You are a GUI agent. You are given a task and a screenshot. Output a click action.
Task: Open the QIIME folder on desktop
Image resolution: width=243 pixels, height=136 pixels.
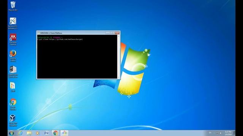pos(13,87)
